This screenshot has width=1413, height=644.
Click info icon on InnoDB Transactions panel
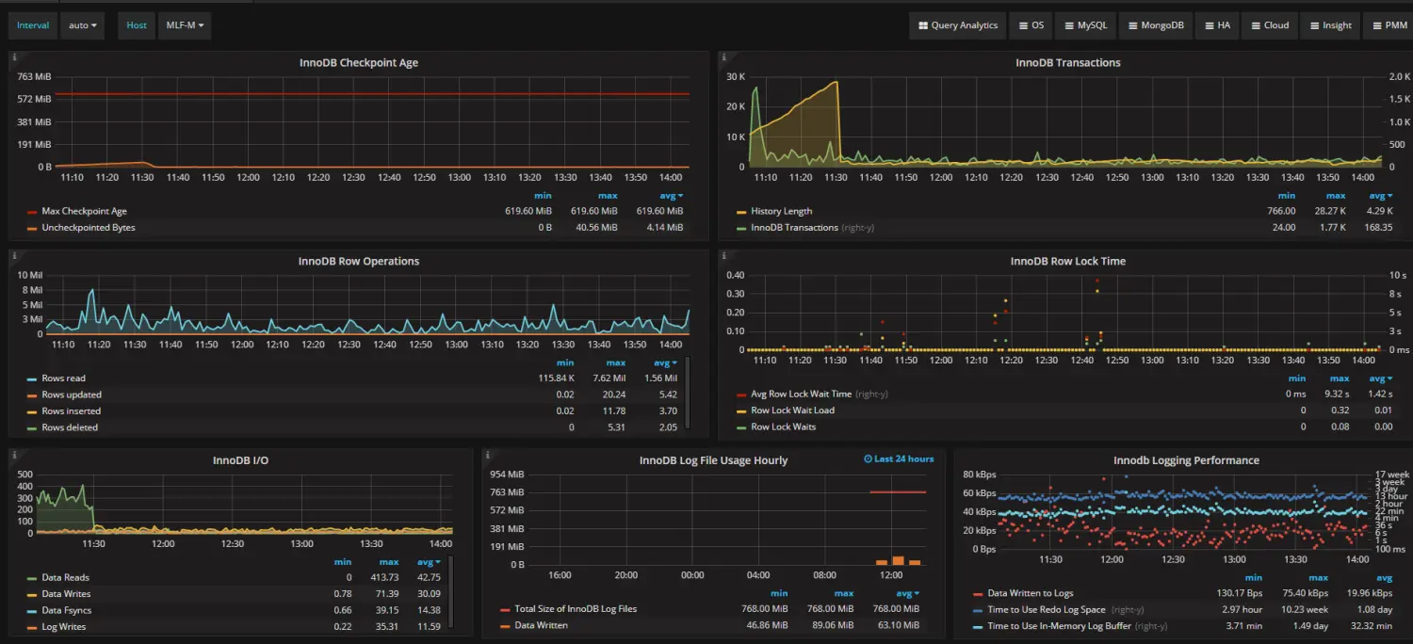pyautogui.click(x=723, y=57)
